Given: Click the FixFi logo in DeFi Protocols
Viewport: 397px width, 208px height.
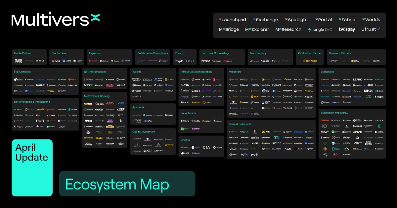Looking at the screenshot, I should click(x=40, y=121).
